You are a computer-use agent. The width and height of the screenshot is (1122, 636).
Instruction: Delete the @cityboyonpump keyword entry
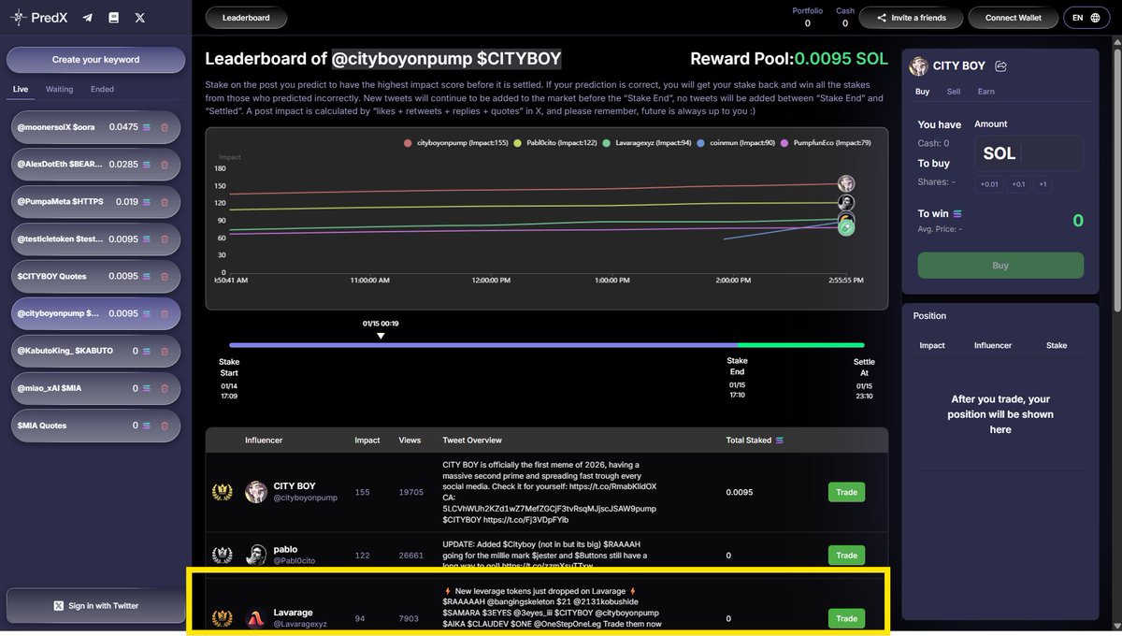[165, 313]
